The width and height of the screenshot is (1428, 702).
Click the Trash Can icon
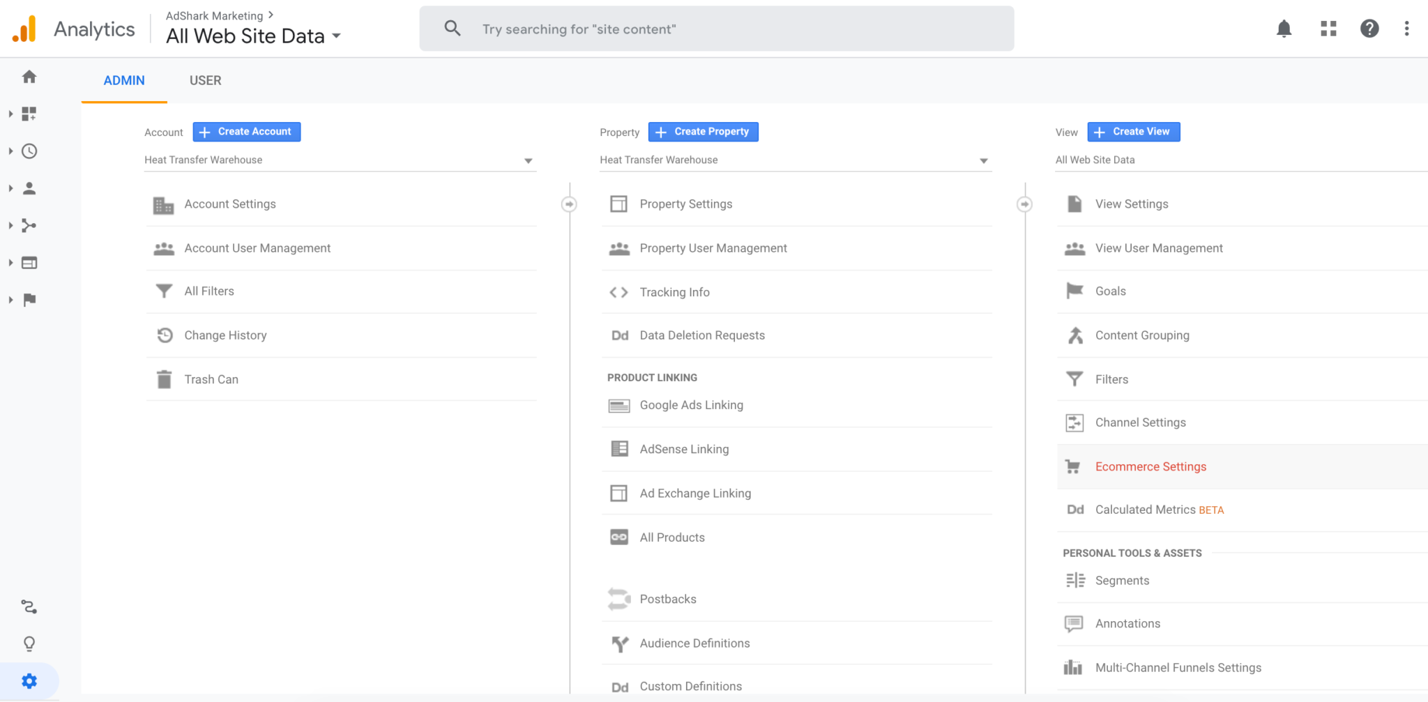coord(164,379)
